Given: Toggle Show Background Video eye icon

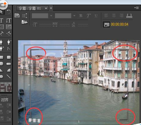Looking at the screenshot, I should tap(106, 24).
